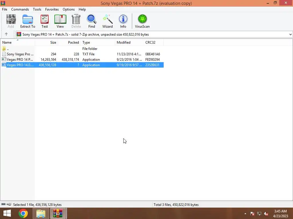
Task: Click the Vegas PRO 14.0... application icon
Action: tap(4, 65)
